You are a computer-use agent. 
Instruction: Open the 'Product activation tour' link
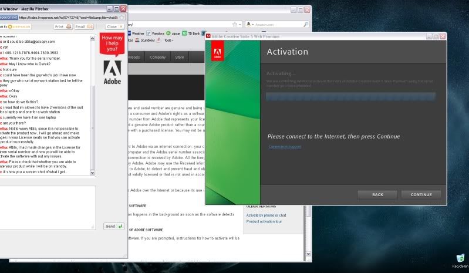pos(264,221)
